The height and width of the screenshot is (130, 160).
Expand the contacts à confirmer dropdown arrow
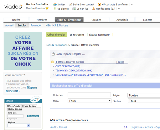point(132,4)
